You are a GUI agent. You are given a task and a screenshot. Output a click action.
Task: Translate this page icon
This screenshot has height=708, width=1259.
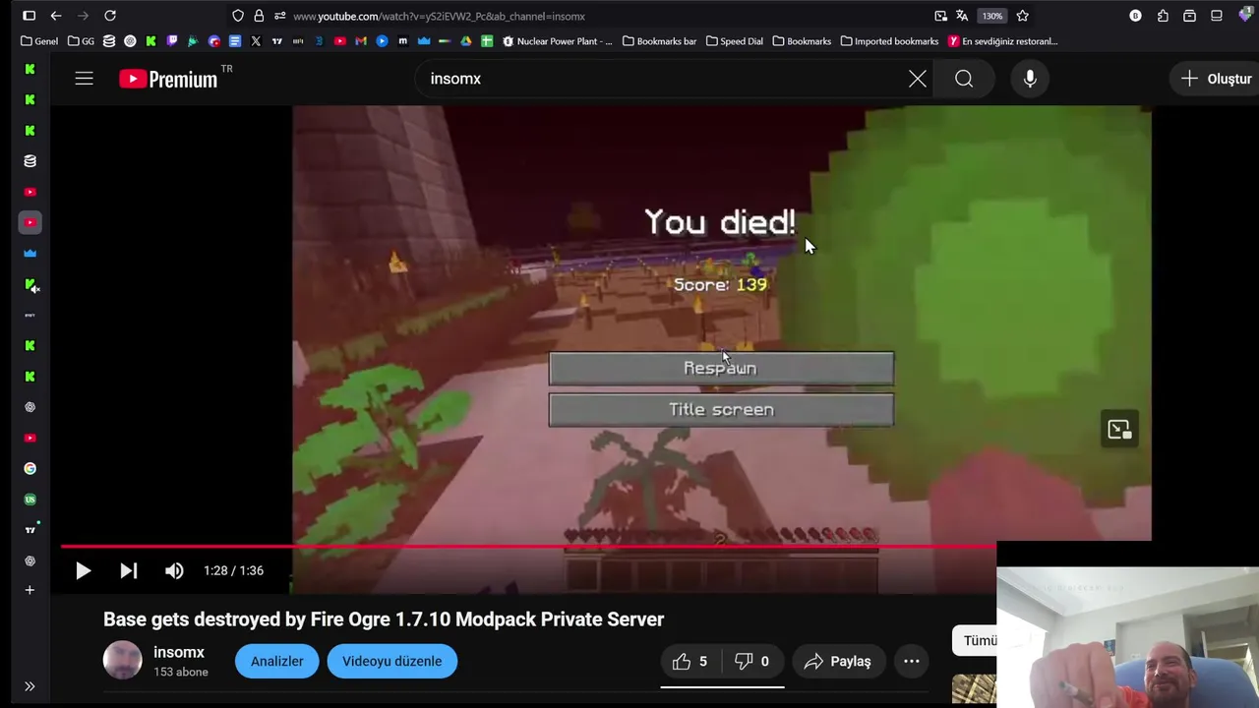point(962,16)
